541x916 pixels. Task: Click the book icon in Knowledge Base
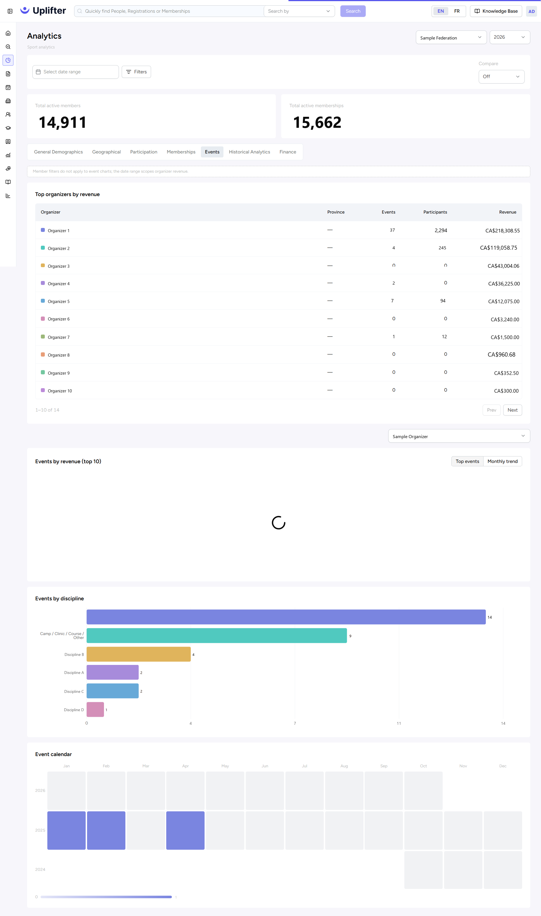(477, 11)
